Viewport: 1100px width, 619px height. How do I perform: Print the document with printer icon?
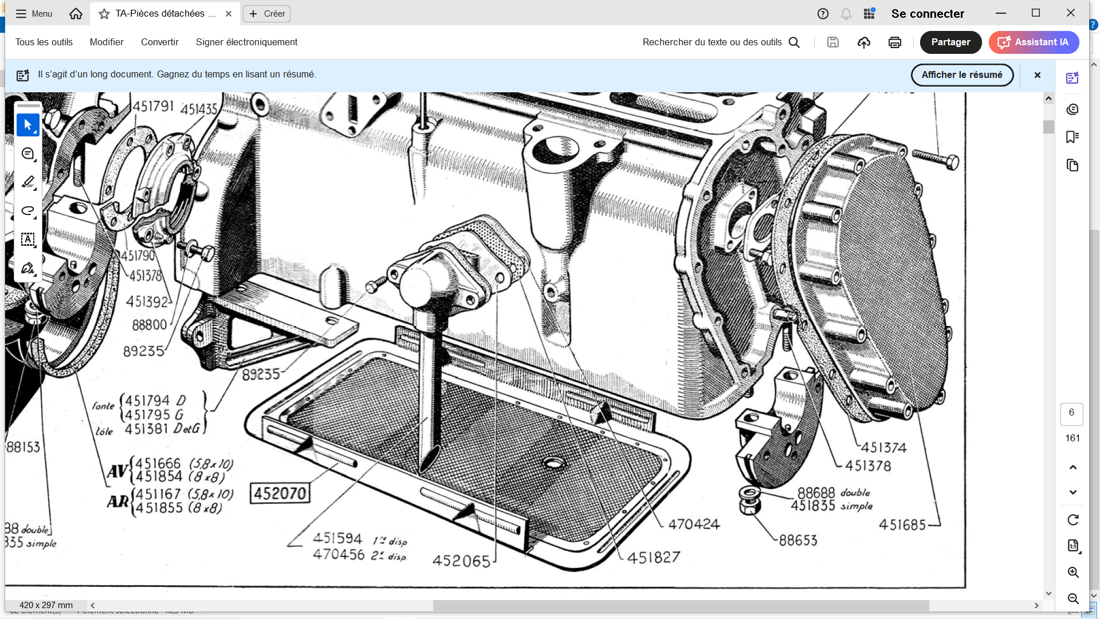(894, 42)
